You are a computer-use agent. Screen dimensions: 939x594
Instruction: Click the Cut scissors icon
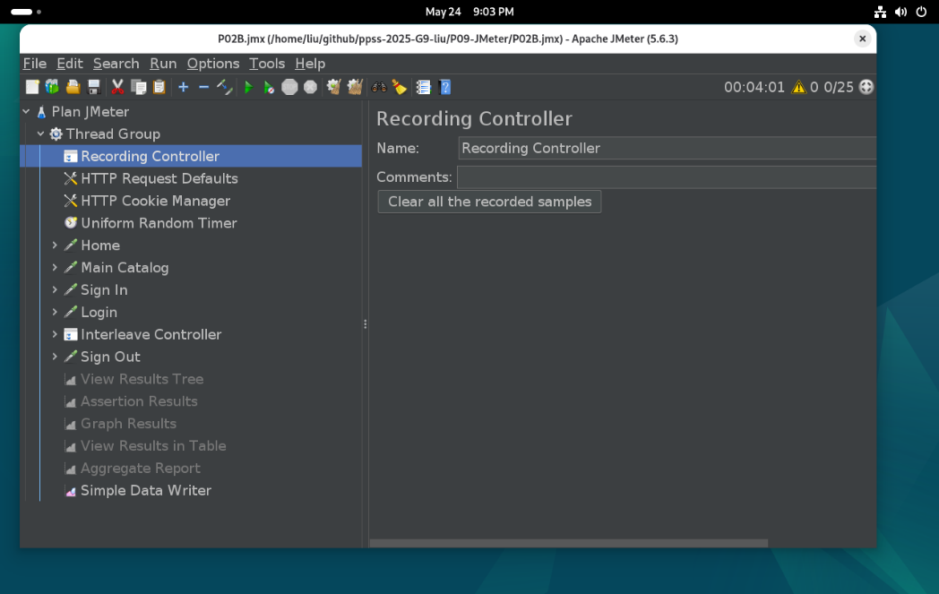click(118, 87)
